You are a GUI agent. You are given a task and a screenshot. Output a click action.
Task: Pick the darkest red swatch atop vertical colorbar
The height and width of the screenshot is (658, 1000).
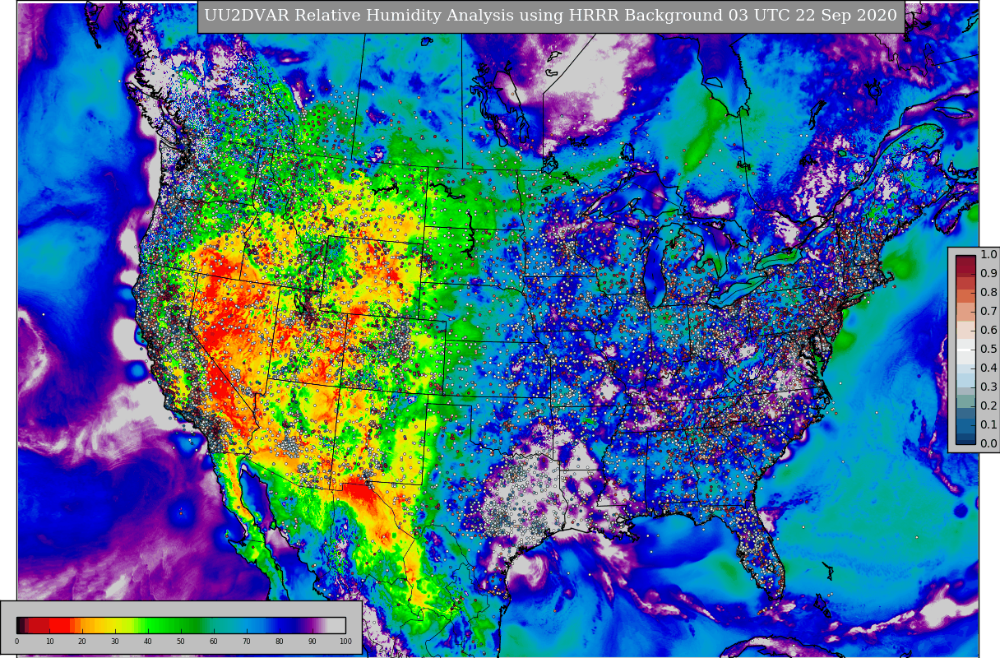pos(965,260)
